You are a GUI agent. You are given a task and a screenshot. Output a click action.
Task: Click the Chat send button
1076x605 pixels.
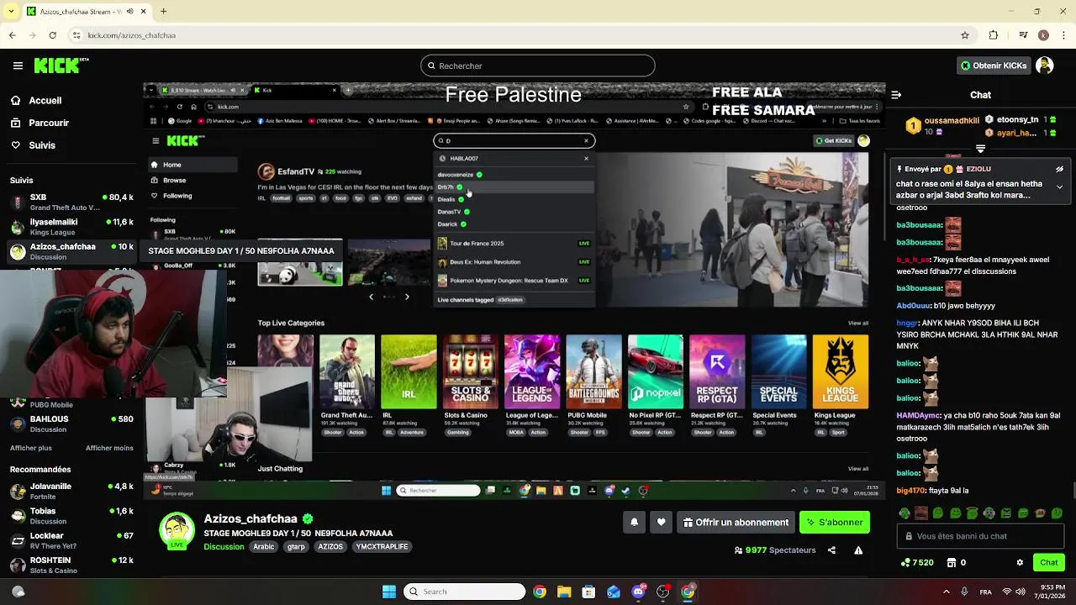1049,562
